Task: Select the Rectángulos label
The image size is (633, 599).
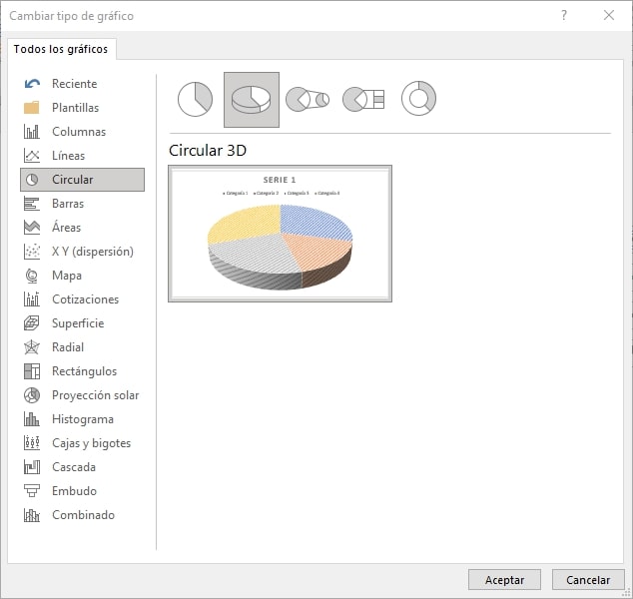Action: pos(85,371)
